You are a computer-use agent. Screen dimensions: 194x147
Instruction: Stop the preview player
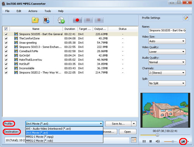(151, 142)
